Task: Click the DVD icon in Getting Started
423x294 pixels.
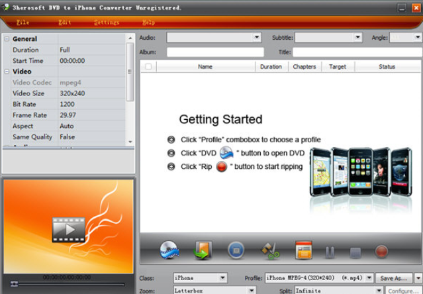Action: pyautogui.click(x=226, y=153)
